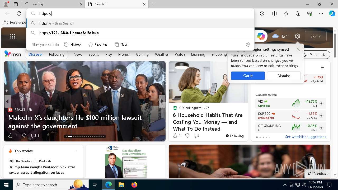Like the Malcolm X story
The height and width of the screenshot is (190, 338).
click(x=10, y=136)
